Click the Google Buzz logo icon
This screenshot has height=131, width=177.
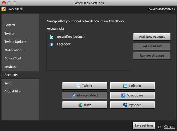coord(80,105)
